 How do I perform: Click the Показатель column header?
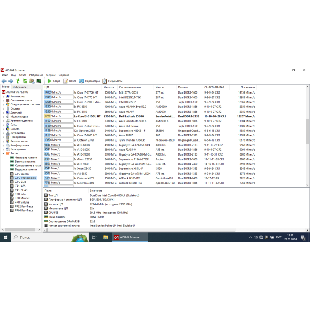click(x=243, y=87)
